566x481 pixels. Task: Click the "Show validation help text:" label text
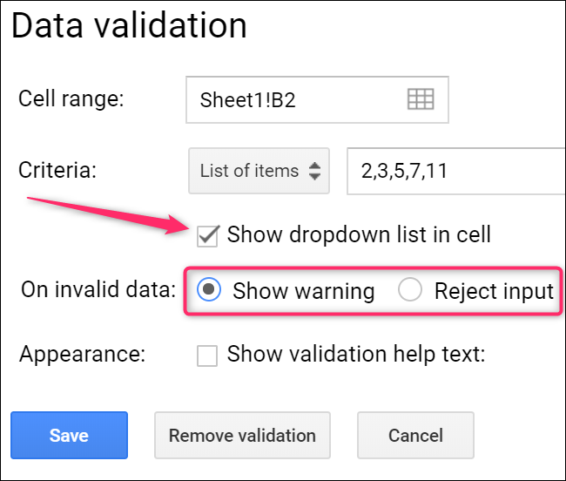(x=355, y=355)
